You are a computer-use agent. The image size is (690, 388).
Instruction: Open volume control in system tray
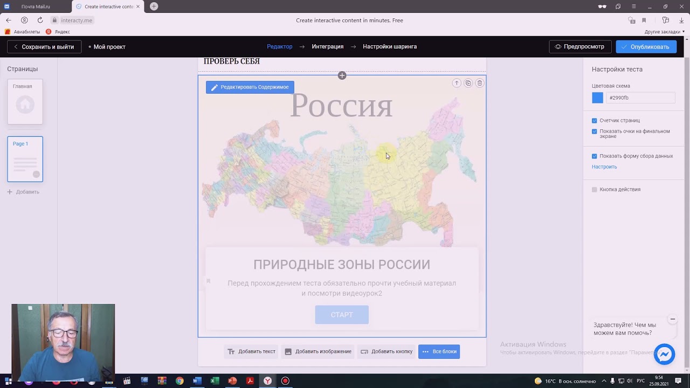coord(629,381)
